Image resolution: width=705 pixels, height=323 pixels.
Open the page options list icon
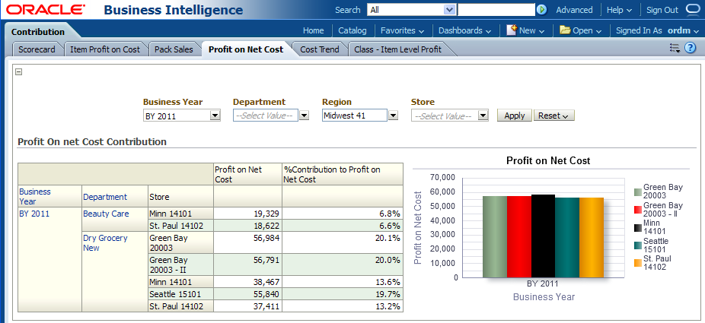pyautogui.click(x=675, y=48)
